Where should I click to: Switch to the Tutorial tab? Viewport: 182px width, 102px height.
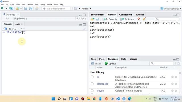coord(140,14)
